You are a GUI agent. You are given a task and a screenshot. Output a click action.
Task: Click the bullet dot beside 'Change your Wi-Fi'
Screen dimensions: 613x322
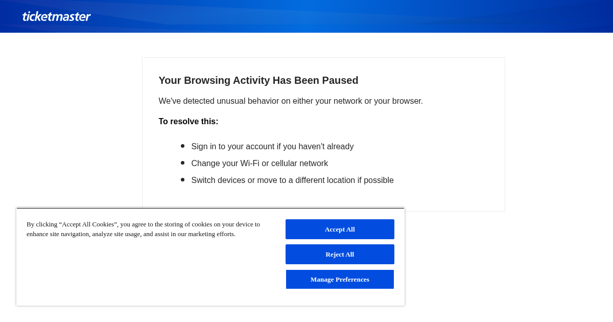[182, 163]
